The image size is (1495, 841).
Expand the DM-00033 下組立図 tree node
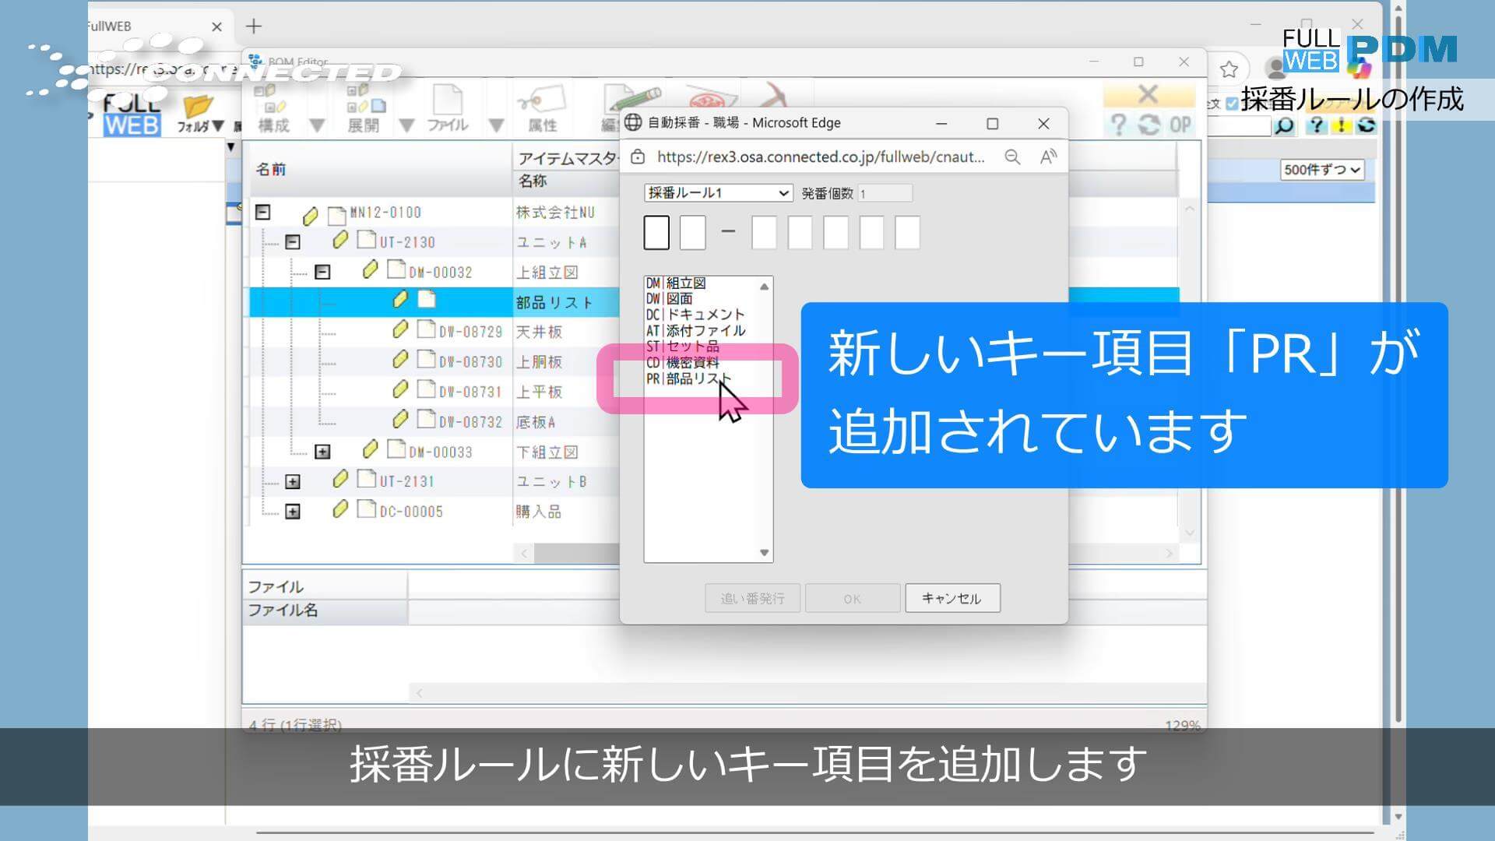[322, 451]
